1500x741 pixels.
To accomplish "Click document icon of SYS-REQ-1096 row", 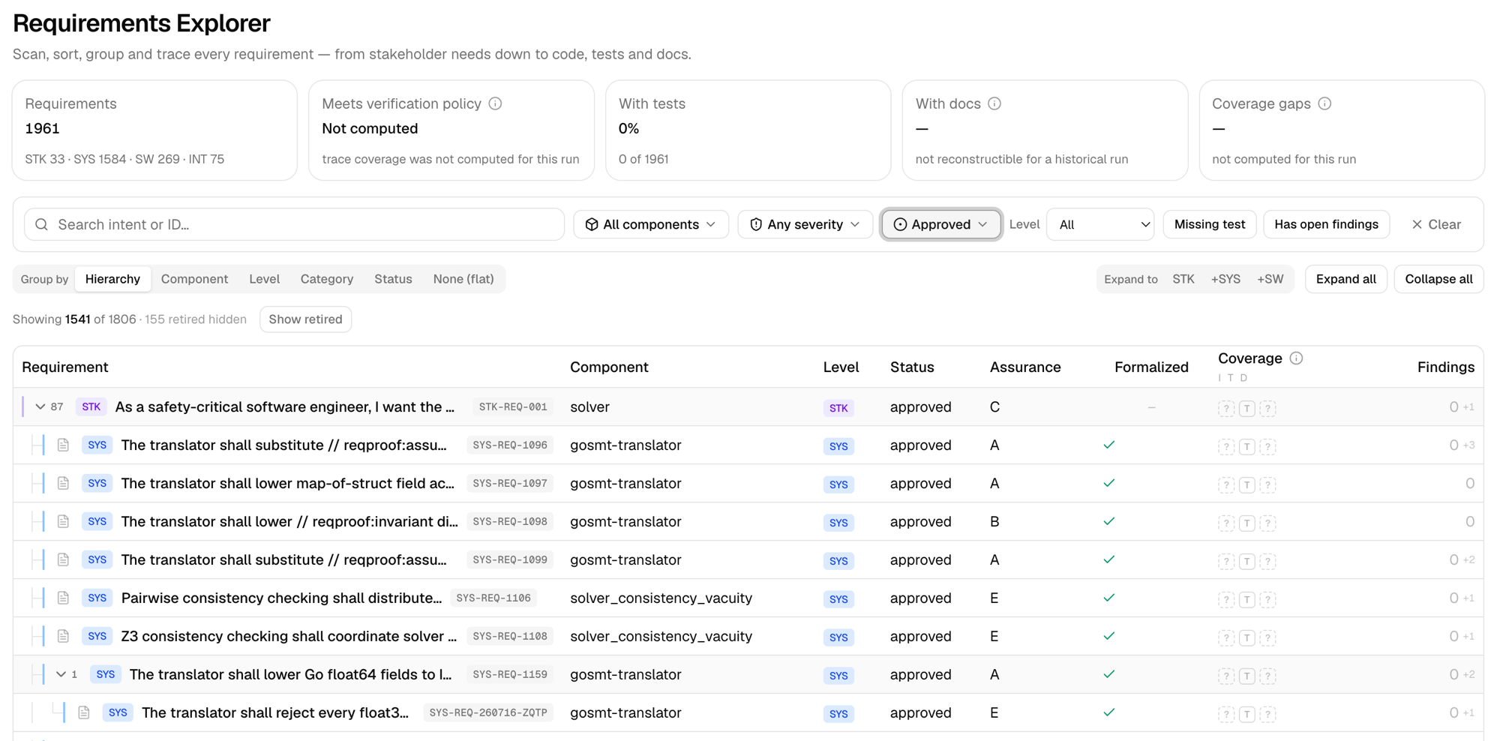I will pyautogui.click(x=64, y=445).
